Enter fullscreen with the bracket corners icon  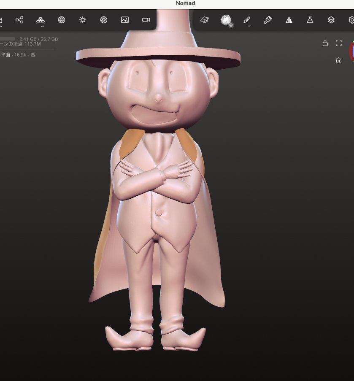coord(339,43)
